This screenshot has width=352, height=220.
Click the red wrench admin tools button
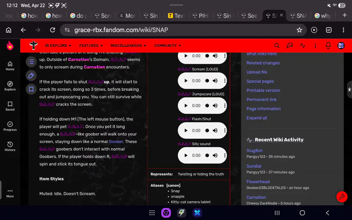[342, 197]
